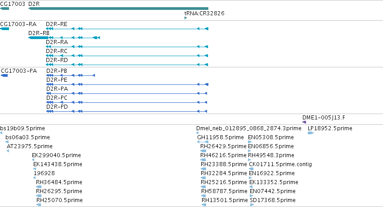Screen dimensions: 383x207
Task: Click the tRNA:CR32826 label
Action: point(204,13)
